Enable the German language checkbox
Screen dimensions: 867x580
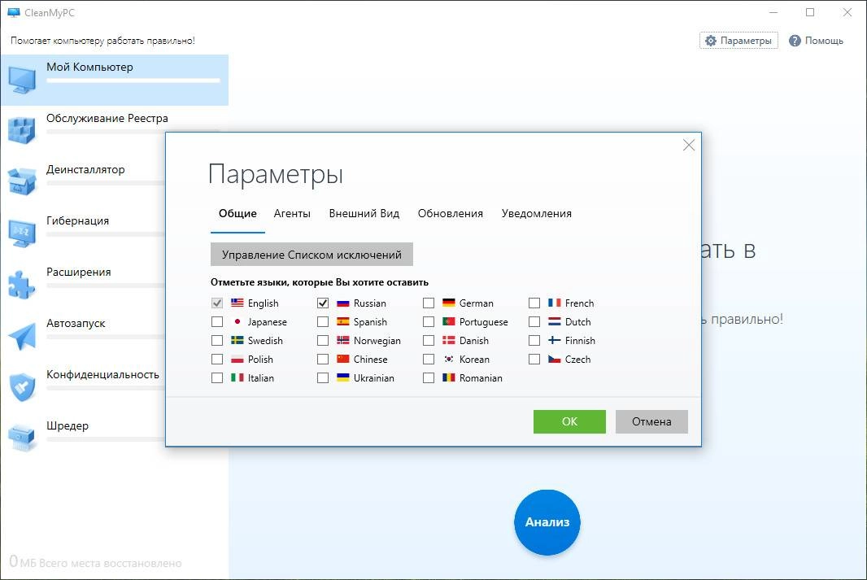429,303
